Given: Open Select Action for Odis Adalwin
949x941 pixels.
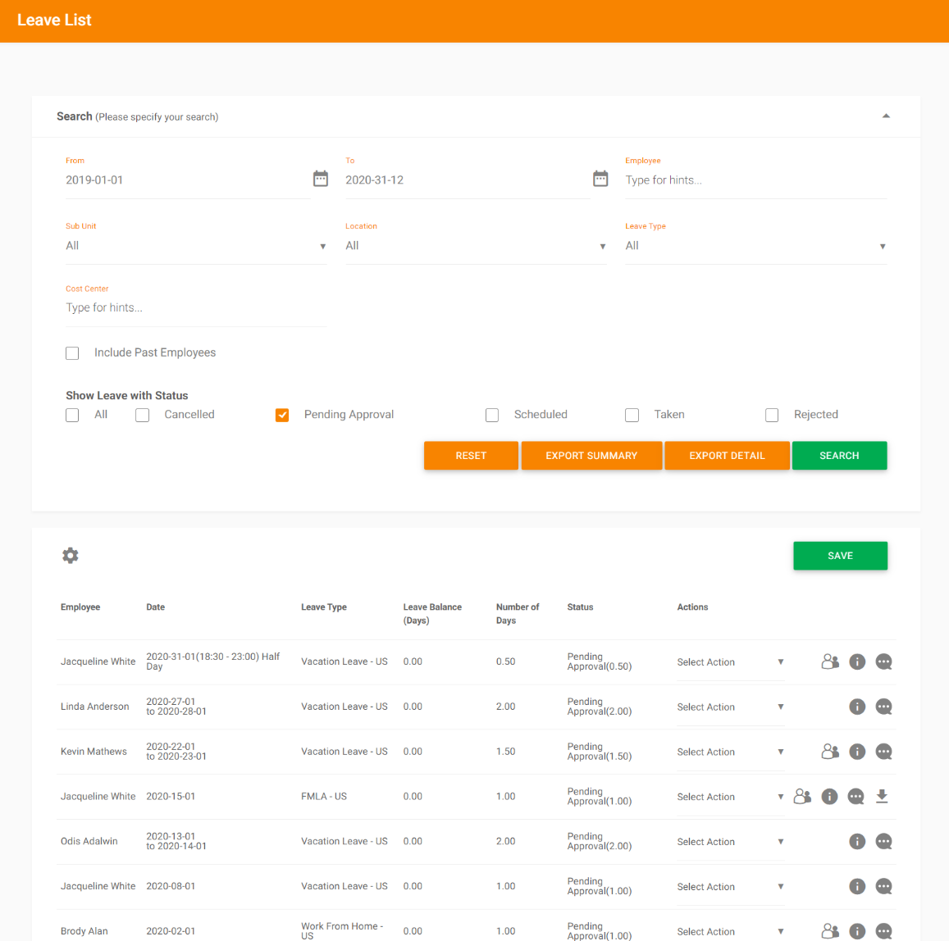Looking at the screenshot, I should (731, 842).
